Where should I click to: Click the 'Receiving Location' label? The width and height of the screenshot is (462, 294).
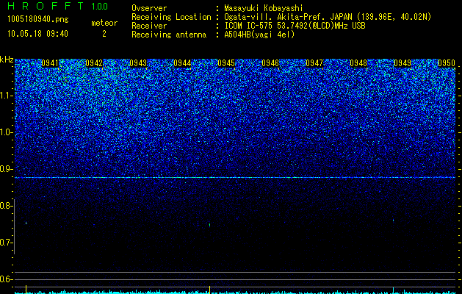pyautogui.click(x=171, y=17)
